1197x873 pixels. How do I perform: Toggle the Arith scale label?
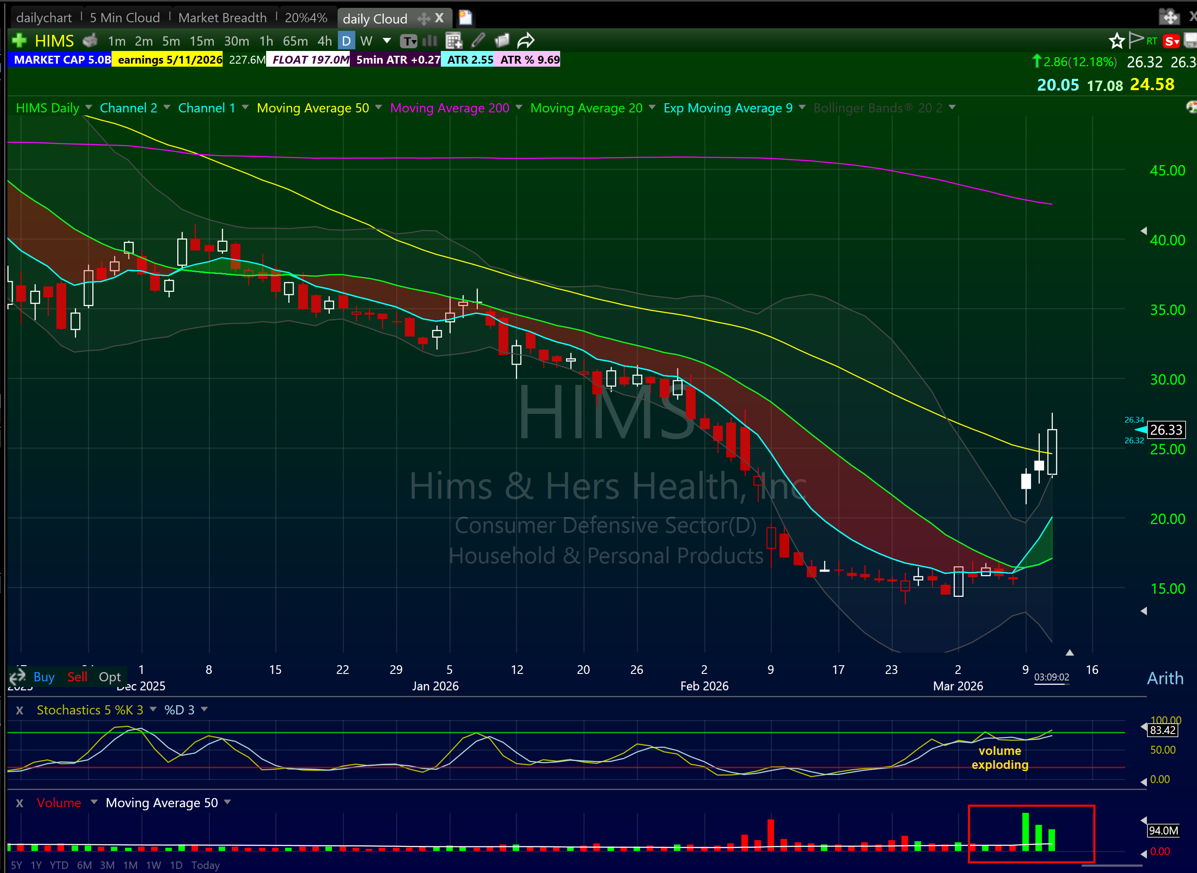coord(1165,678)
